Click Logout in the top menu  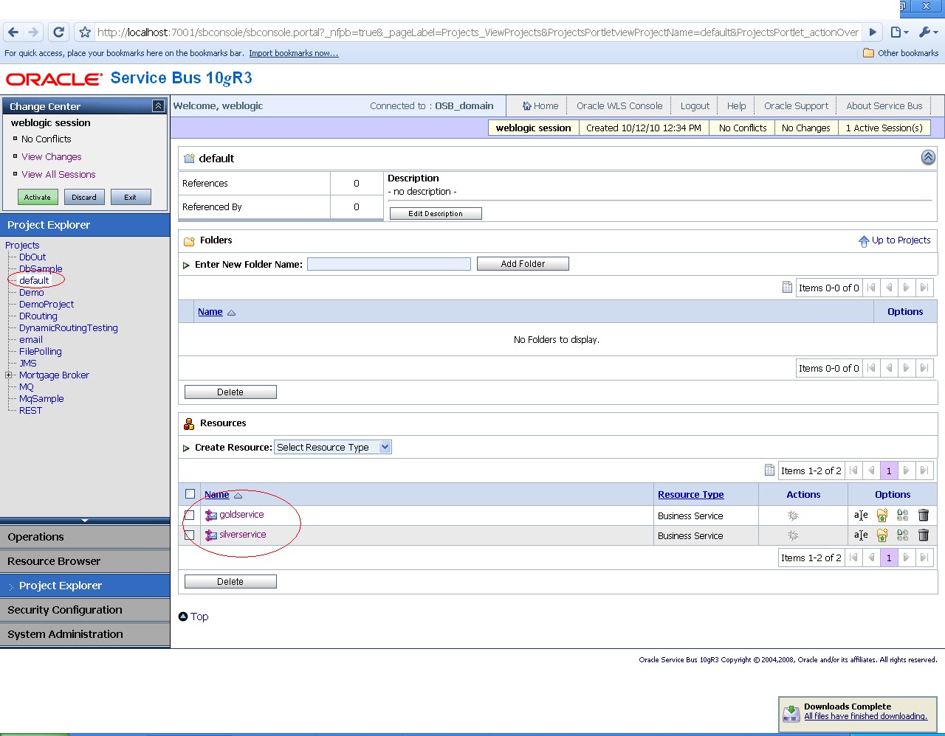[x=695, y=105]
